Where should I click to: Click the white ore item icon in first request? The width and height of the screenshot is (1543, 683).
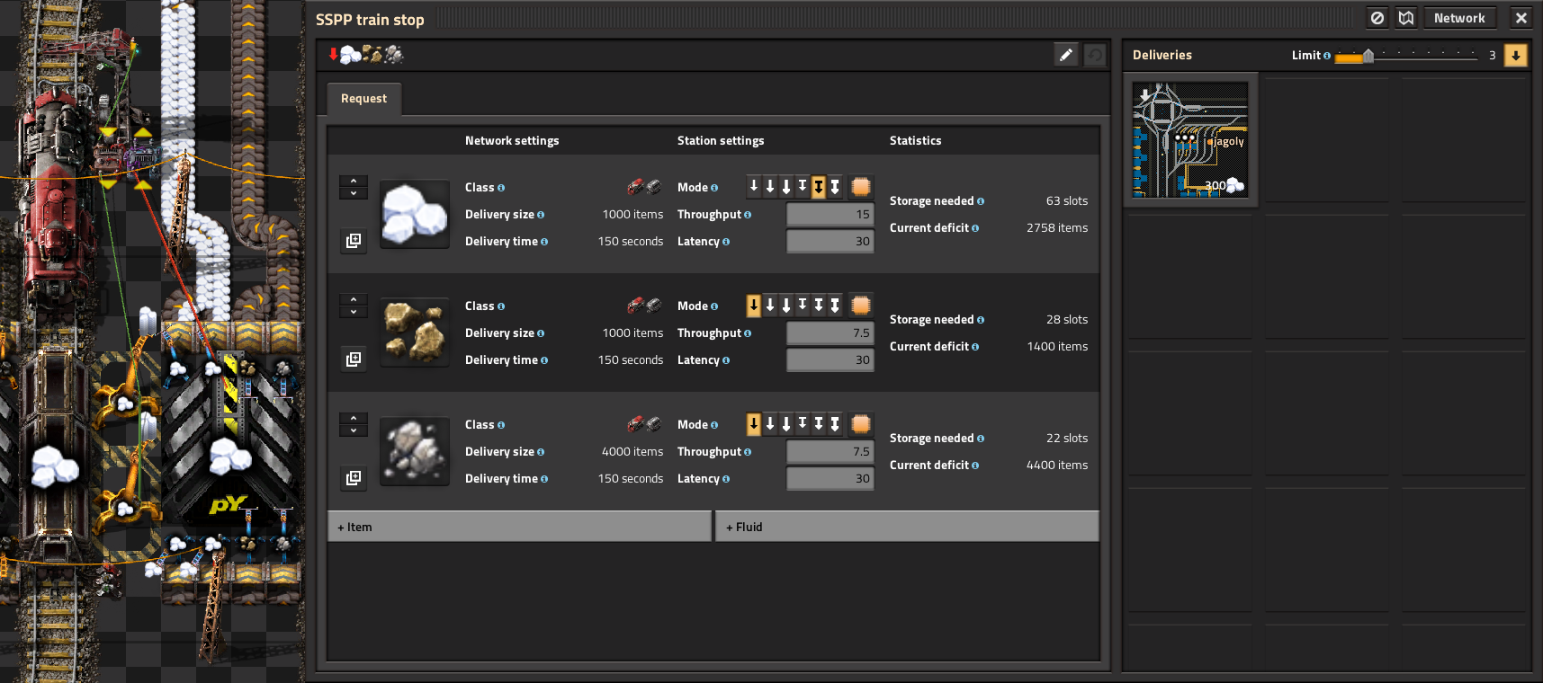click(415, 214)
